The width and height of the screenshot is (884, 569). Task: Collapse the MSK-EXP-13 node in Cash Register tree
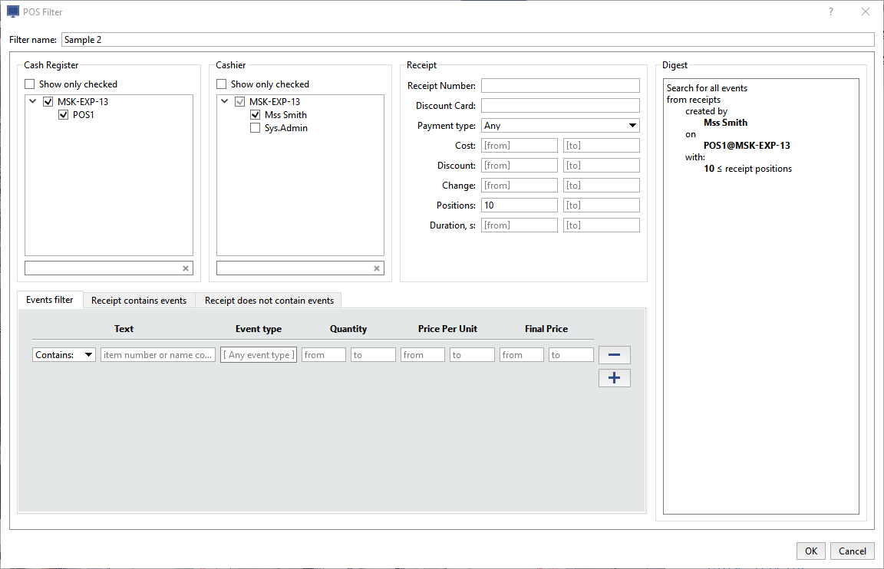click(33, 101)
